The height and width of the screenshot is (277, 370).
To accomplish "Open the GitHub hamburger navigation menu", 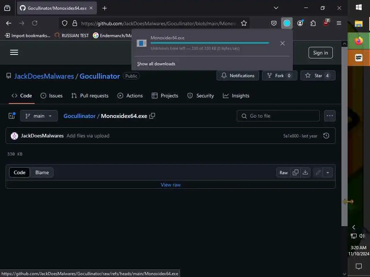I will click(14, 52).
